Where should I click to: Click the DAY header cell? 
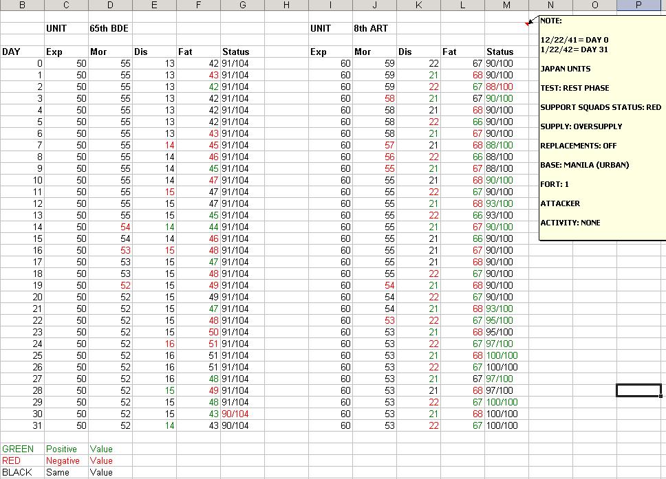22,52
